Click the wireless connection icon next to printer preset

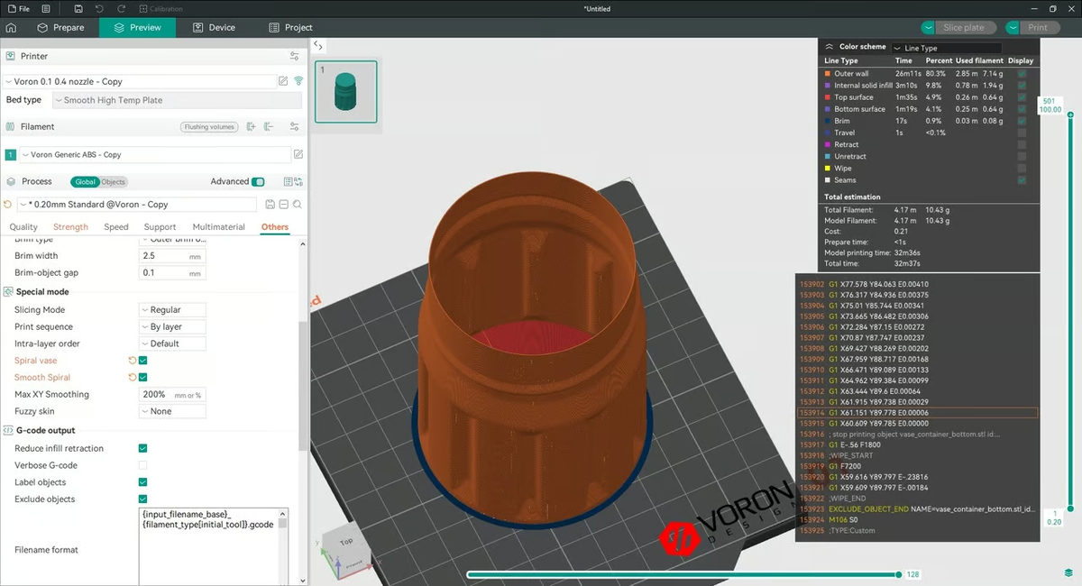pos(298,80)
